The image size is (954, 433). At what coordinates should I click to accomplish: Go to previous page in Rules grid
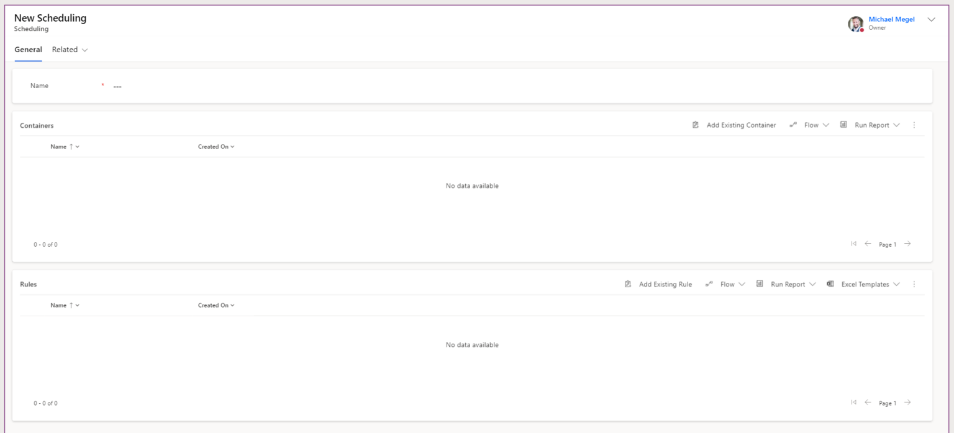click(868, 403)
